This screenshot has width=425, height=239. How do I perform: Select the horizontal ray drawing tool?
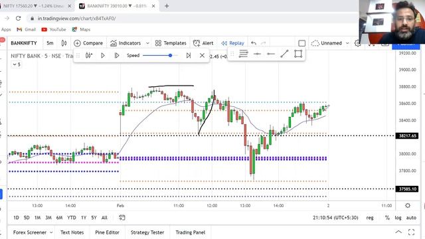[270, 54]
